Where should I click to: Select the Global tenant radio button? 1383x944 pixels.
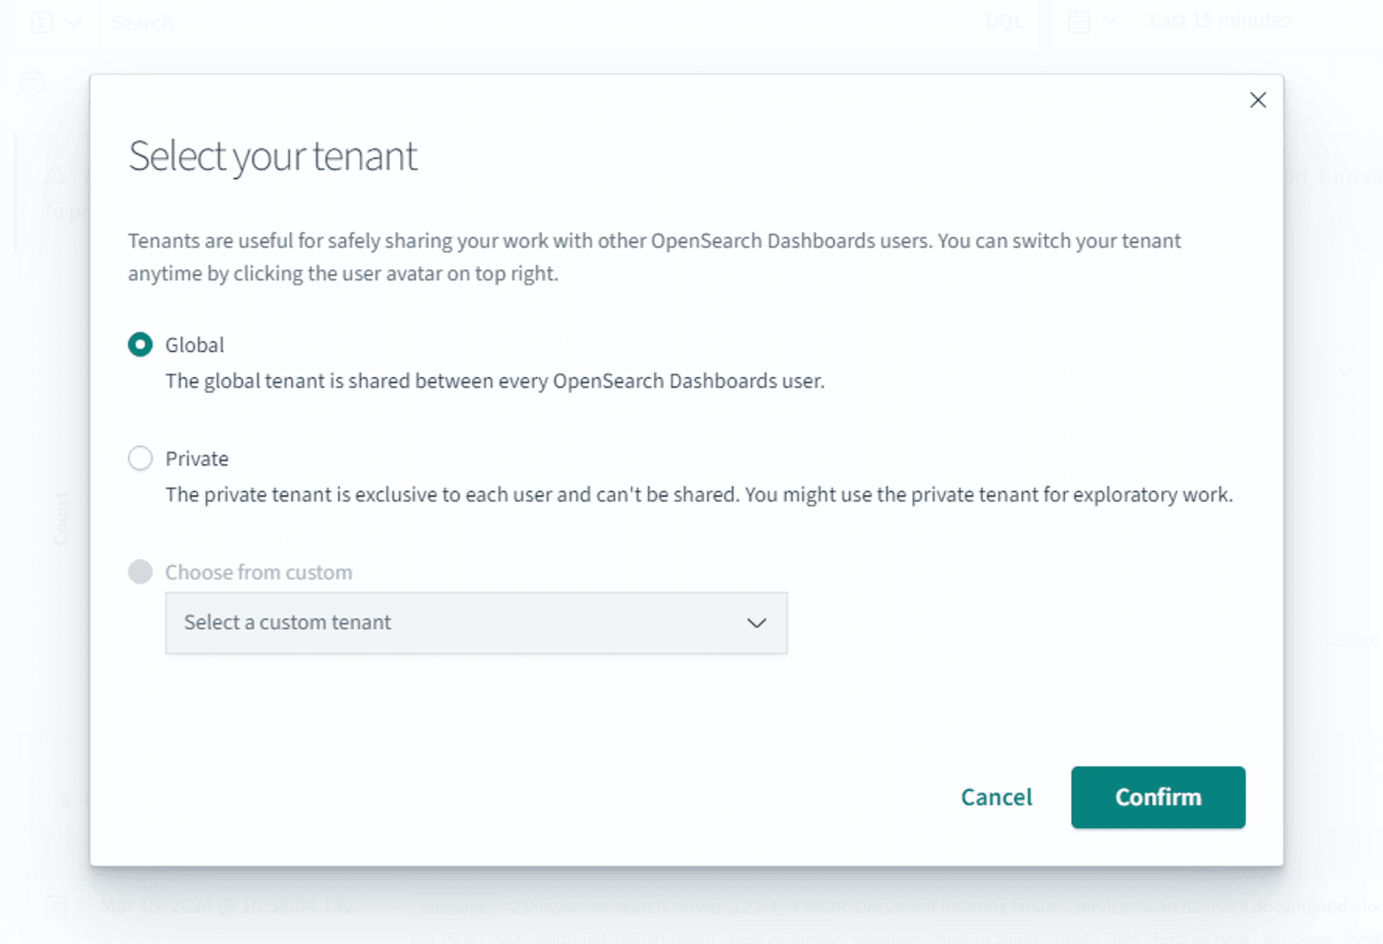tap(139, 344)
